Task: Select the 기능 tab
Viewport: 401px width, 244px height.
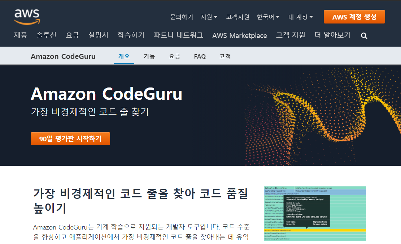Action: tap(149, 56)
